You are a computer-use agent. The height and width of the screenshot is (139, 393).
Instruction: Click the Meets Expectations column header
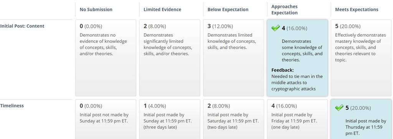(x=357, y=10)
